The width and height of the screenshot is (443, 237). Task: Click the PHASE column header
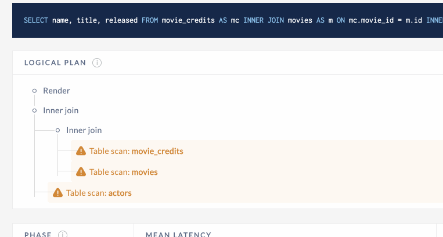pyautogui.click(x=38, y=235)
